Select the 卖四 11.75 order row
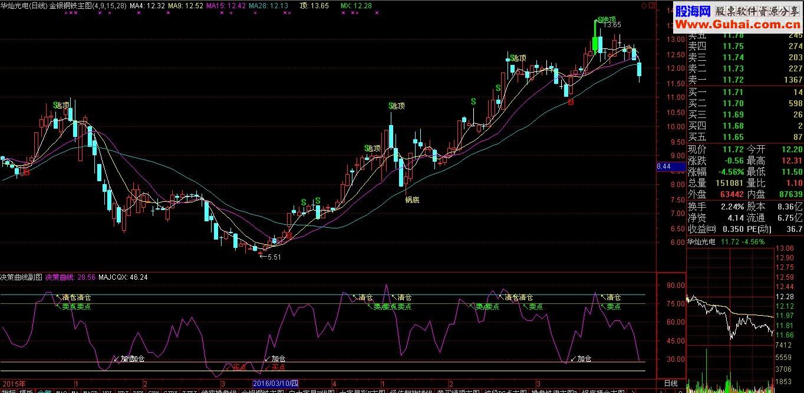804x393 pixels. (745, 46)
